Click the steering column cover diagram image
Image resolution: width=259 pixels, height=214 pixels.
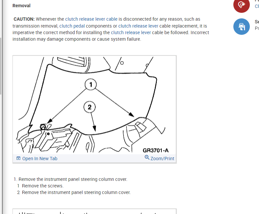click(94, 105)
